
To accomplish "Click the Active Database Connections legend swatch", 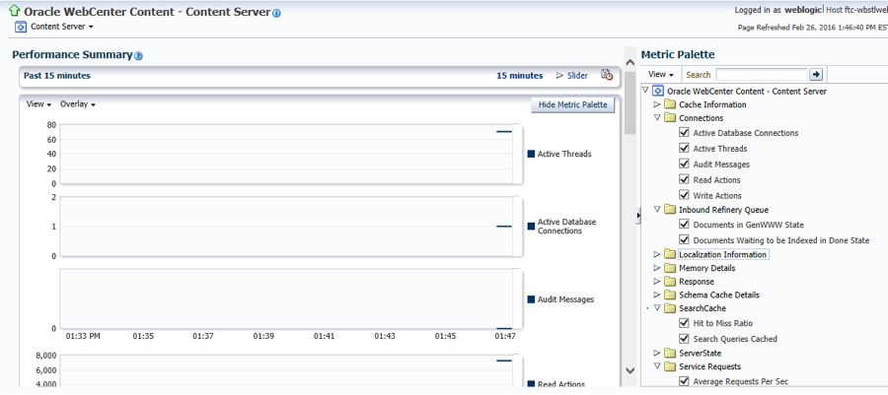I will tap(531, 226).
